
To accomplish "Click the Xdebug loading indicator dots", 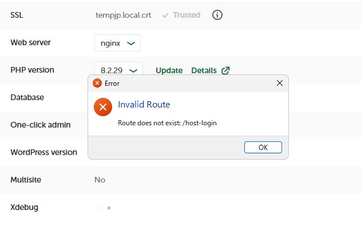I will tap(104, 208).
